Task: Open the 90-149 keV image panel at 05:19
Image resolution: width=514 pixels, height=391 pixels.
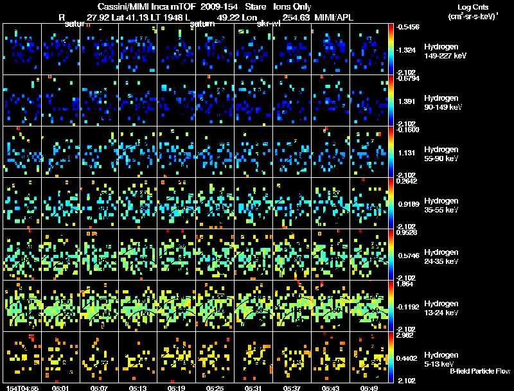Action: click(176, 101)
